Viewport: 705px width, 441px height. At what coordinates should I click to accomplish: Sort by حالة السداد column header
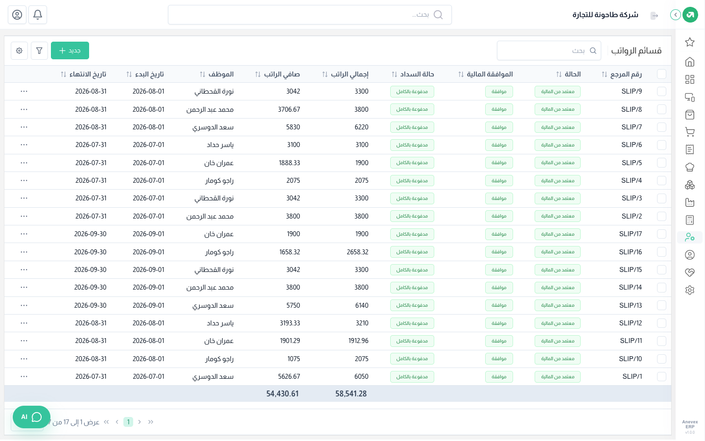click(413, 74)
